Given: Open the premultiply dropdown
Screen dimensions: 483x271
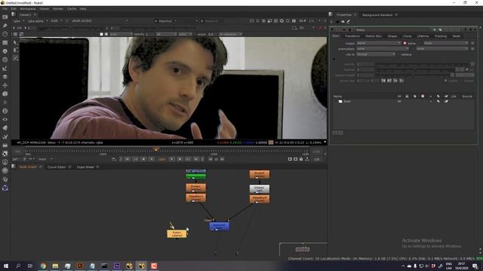Looking at the screenshot, I should pos(383,49).
